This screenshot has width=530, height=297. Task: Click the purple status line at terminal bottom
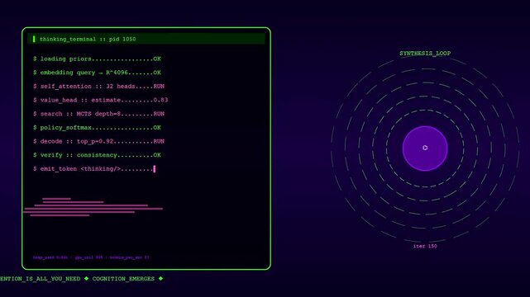tap(91, 257)
